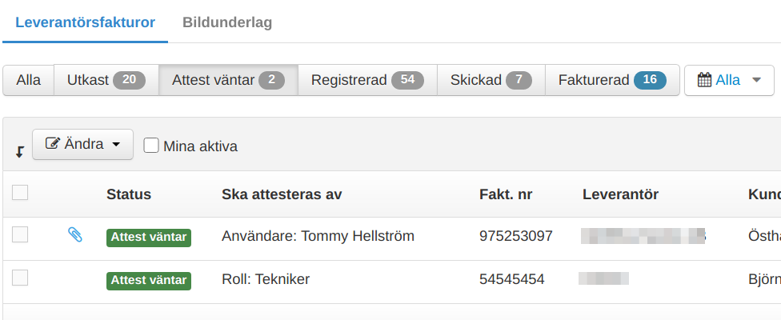Filter by Attest väntar status
Image resolution: width=781 pixels, height=320 pixels.
(x=228, y=80)
